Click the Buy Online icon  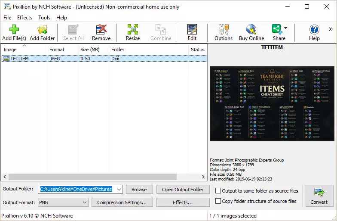251,29
